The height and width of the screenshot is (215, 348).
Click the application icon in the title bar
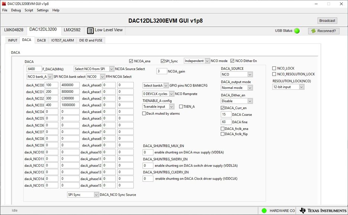(x=4, y=3)
